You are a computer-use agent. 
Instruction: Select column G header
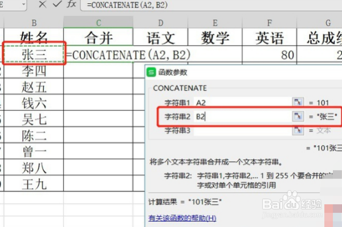click(320, 23)
